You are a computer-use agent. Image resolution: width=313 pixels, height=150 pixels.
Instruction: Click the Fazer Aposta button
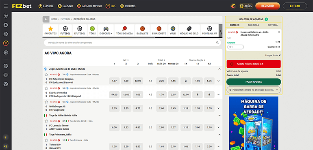coord(254,82)
